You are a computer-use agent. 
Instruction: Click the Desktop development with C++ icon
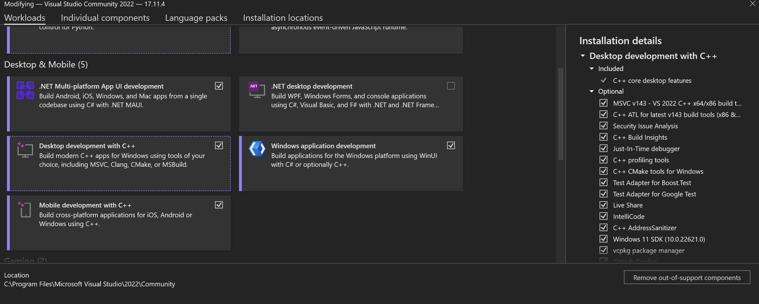click(x=25, y=150)
